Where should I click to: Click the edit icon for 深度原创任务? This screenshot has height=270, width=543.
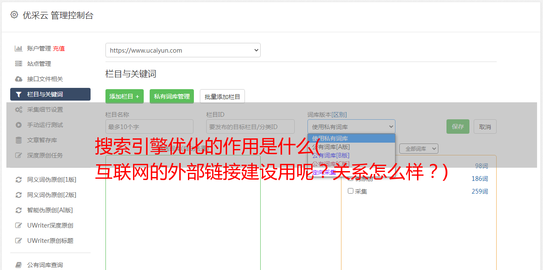click(x=19, y=155)
